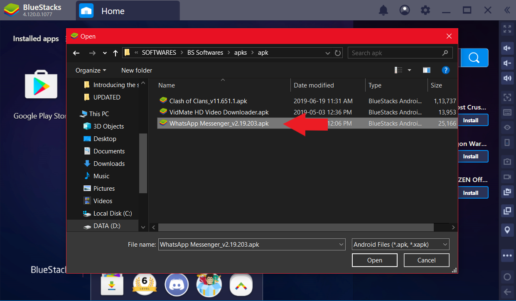Refresh the apk folder listing
This screenshot has width=516, height=301.
tap(338, 53)
